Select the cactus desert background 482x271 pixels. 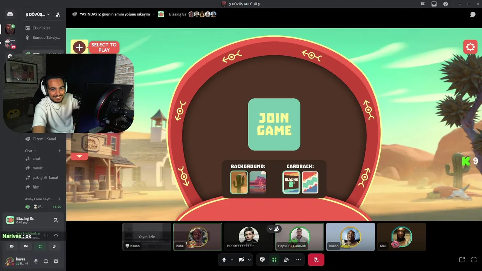[x=239, y=183]
